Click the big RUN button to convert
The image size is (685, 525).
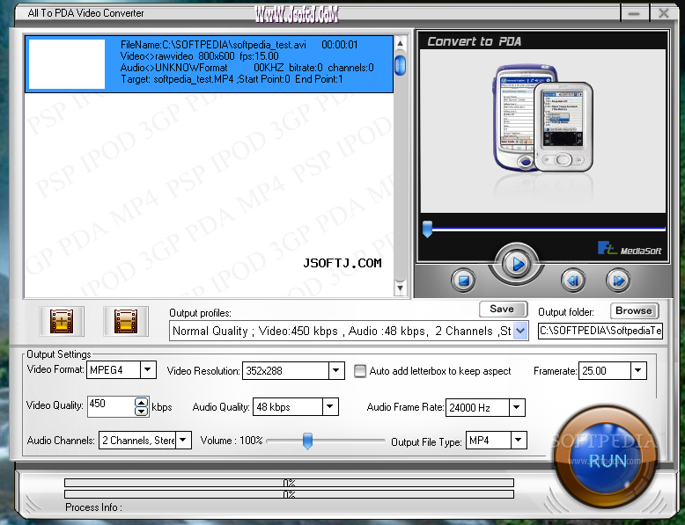(x=607, y=459)
